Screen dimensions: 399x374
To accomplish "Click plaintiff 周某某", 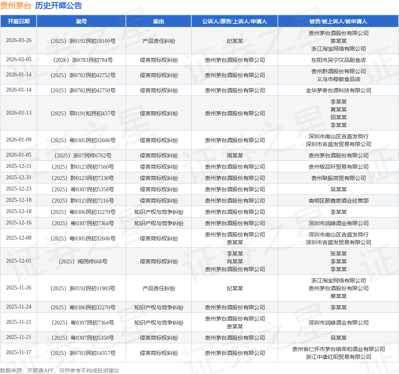I will click(x=235, y=155).
